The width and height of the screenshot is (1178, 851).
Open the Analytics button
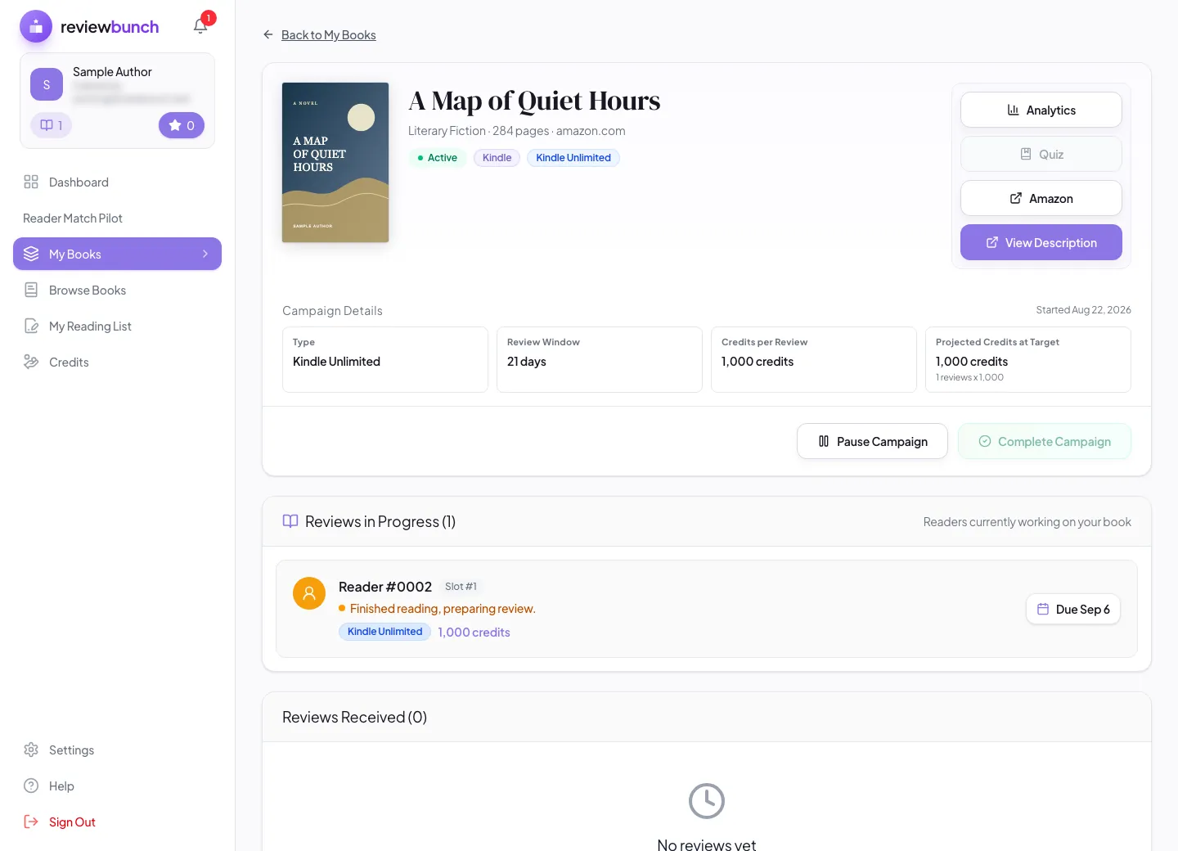[x=1041, y=110]
